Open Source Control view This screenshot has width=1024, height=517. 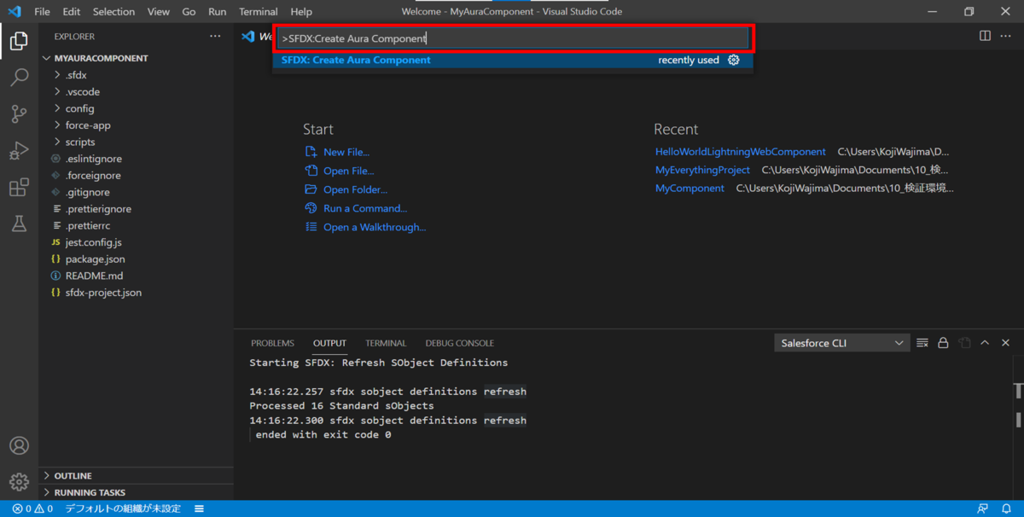pos(19,114)
